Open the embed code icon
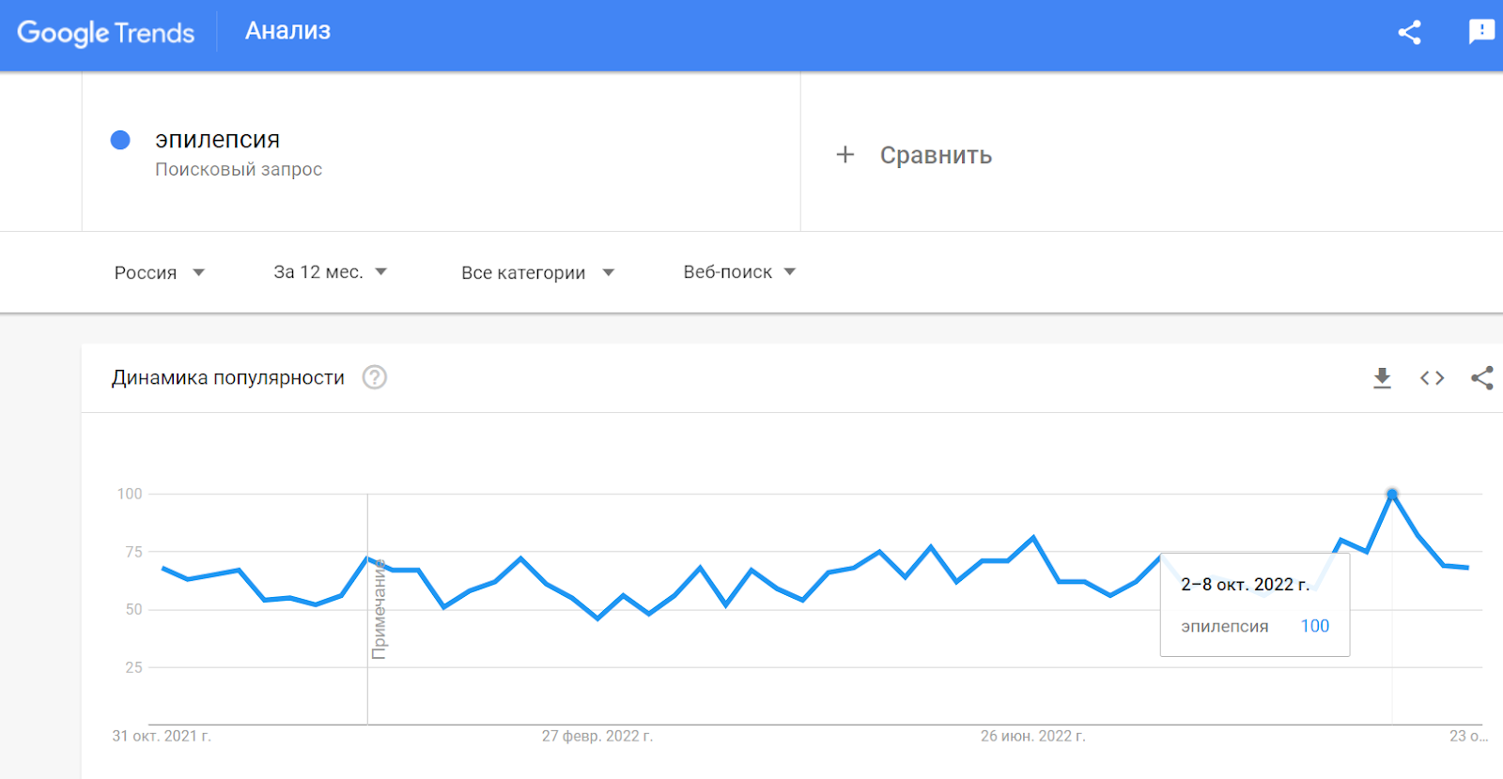Screen dimensions: 1503x779 (x=1432, y=378)
